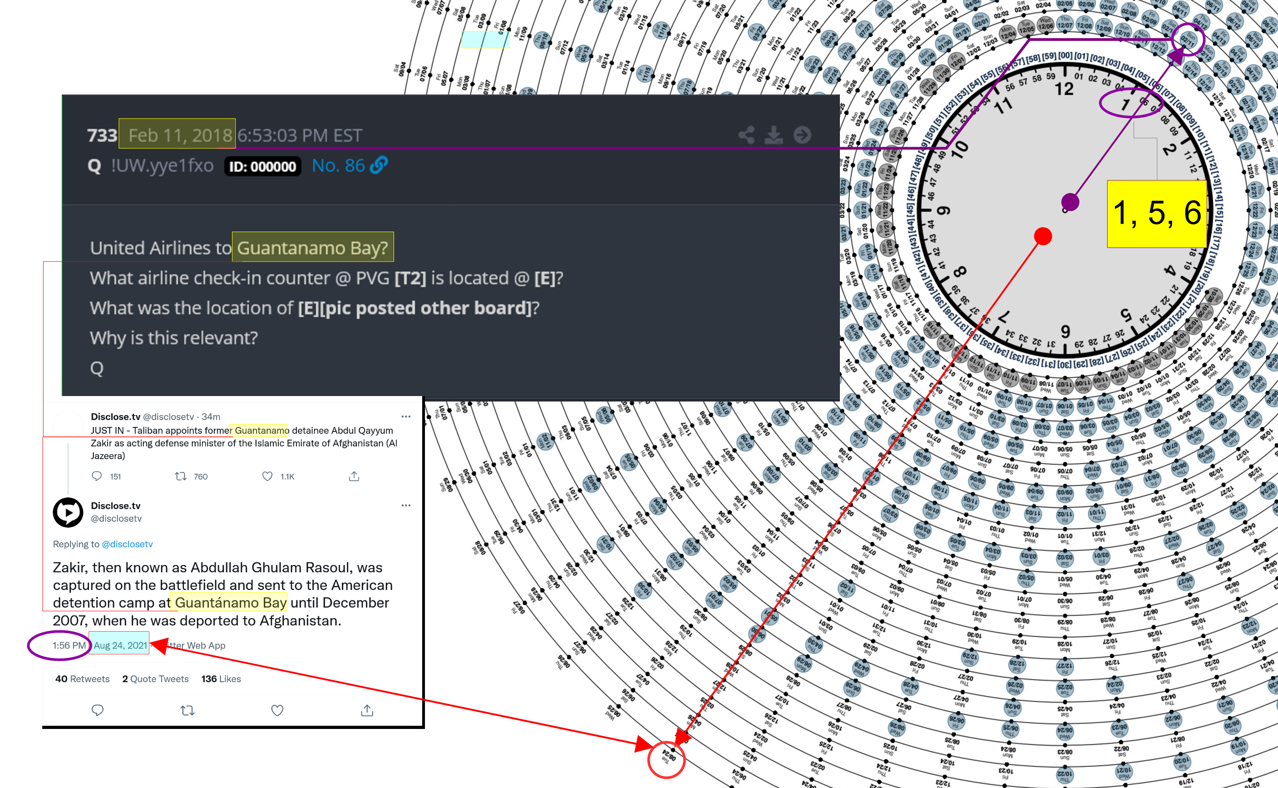Open the 40 Retweets list
Viewport: 1278px width, 788px height.
pos(82,679)
